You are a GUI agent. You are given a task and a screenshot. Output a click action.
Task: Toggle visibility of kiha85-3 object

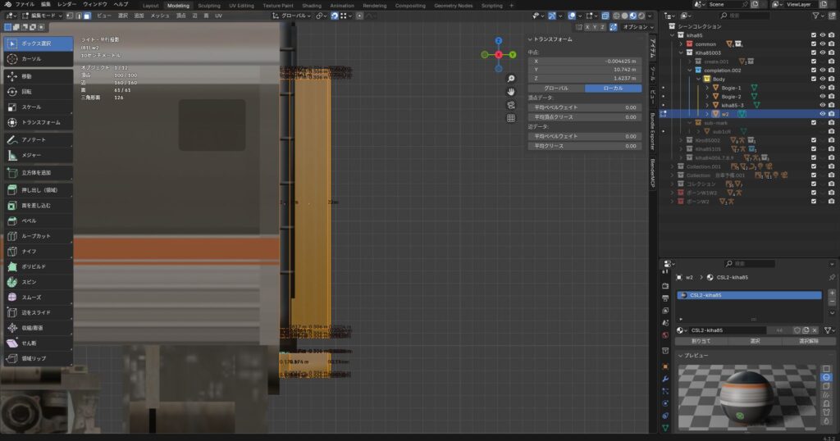coord(822,105)
